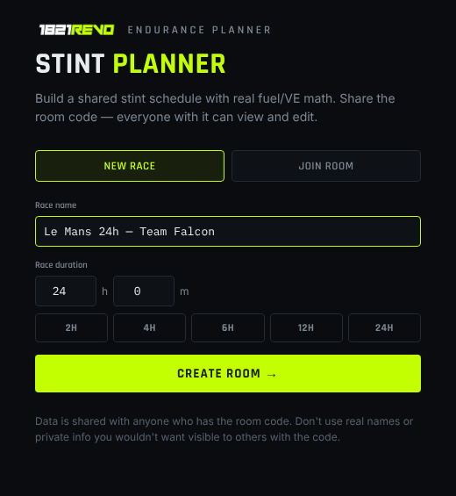The image size is (456, 496).
Task: Click the arrow icon in Create Room
Action: [x=272, y=375]
